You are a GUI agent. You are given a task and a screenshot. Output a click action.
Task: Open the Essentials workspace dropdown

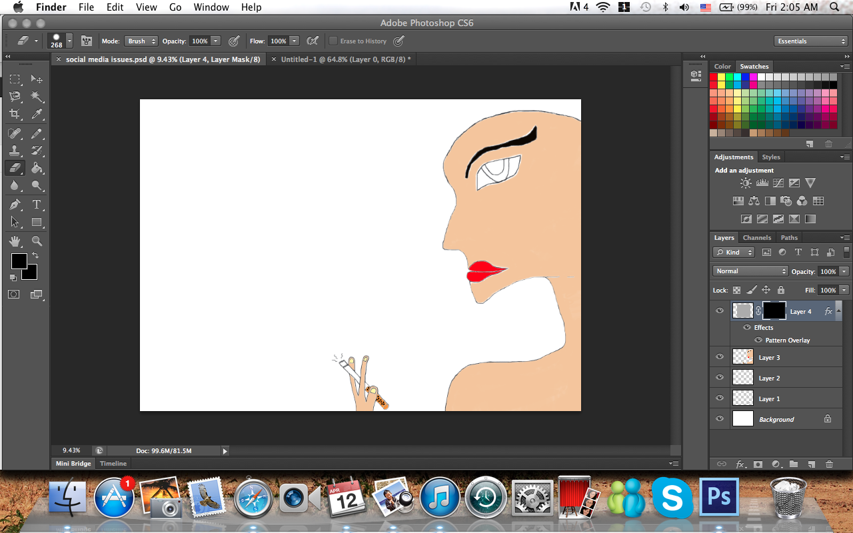[x=810, y=41]
